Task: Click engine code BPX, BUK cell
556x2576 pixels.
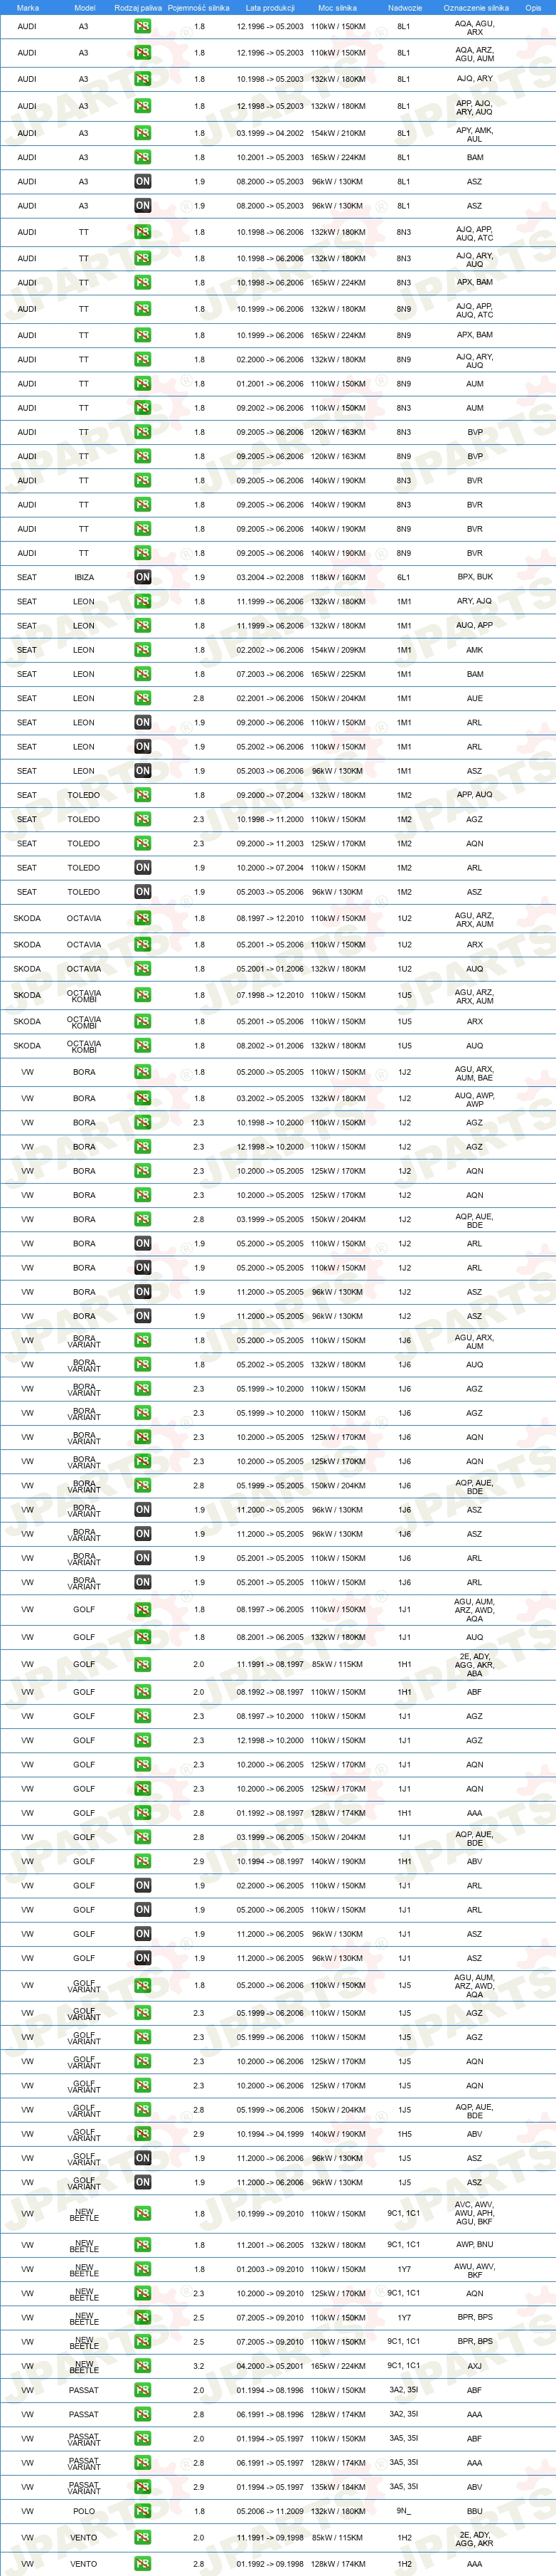Action: click(x=475, y=577)
